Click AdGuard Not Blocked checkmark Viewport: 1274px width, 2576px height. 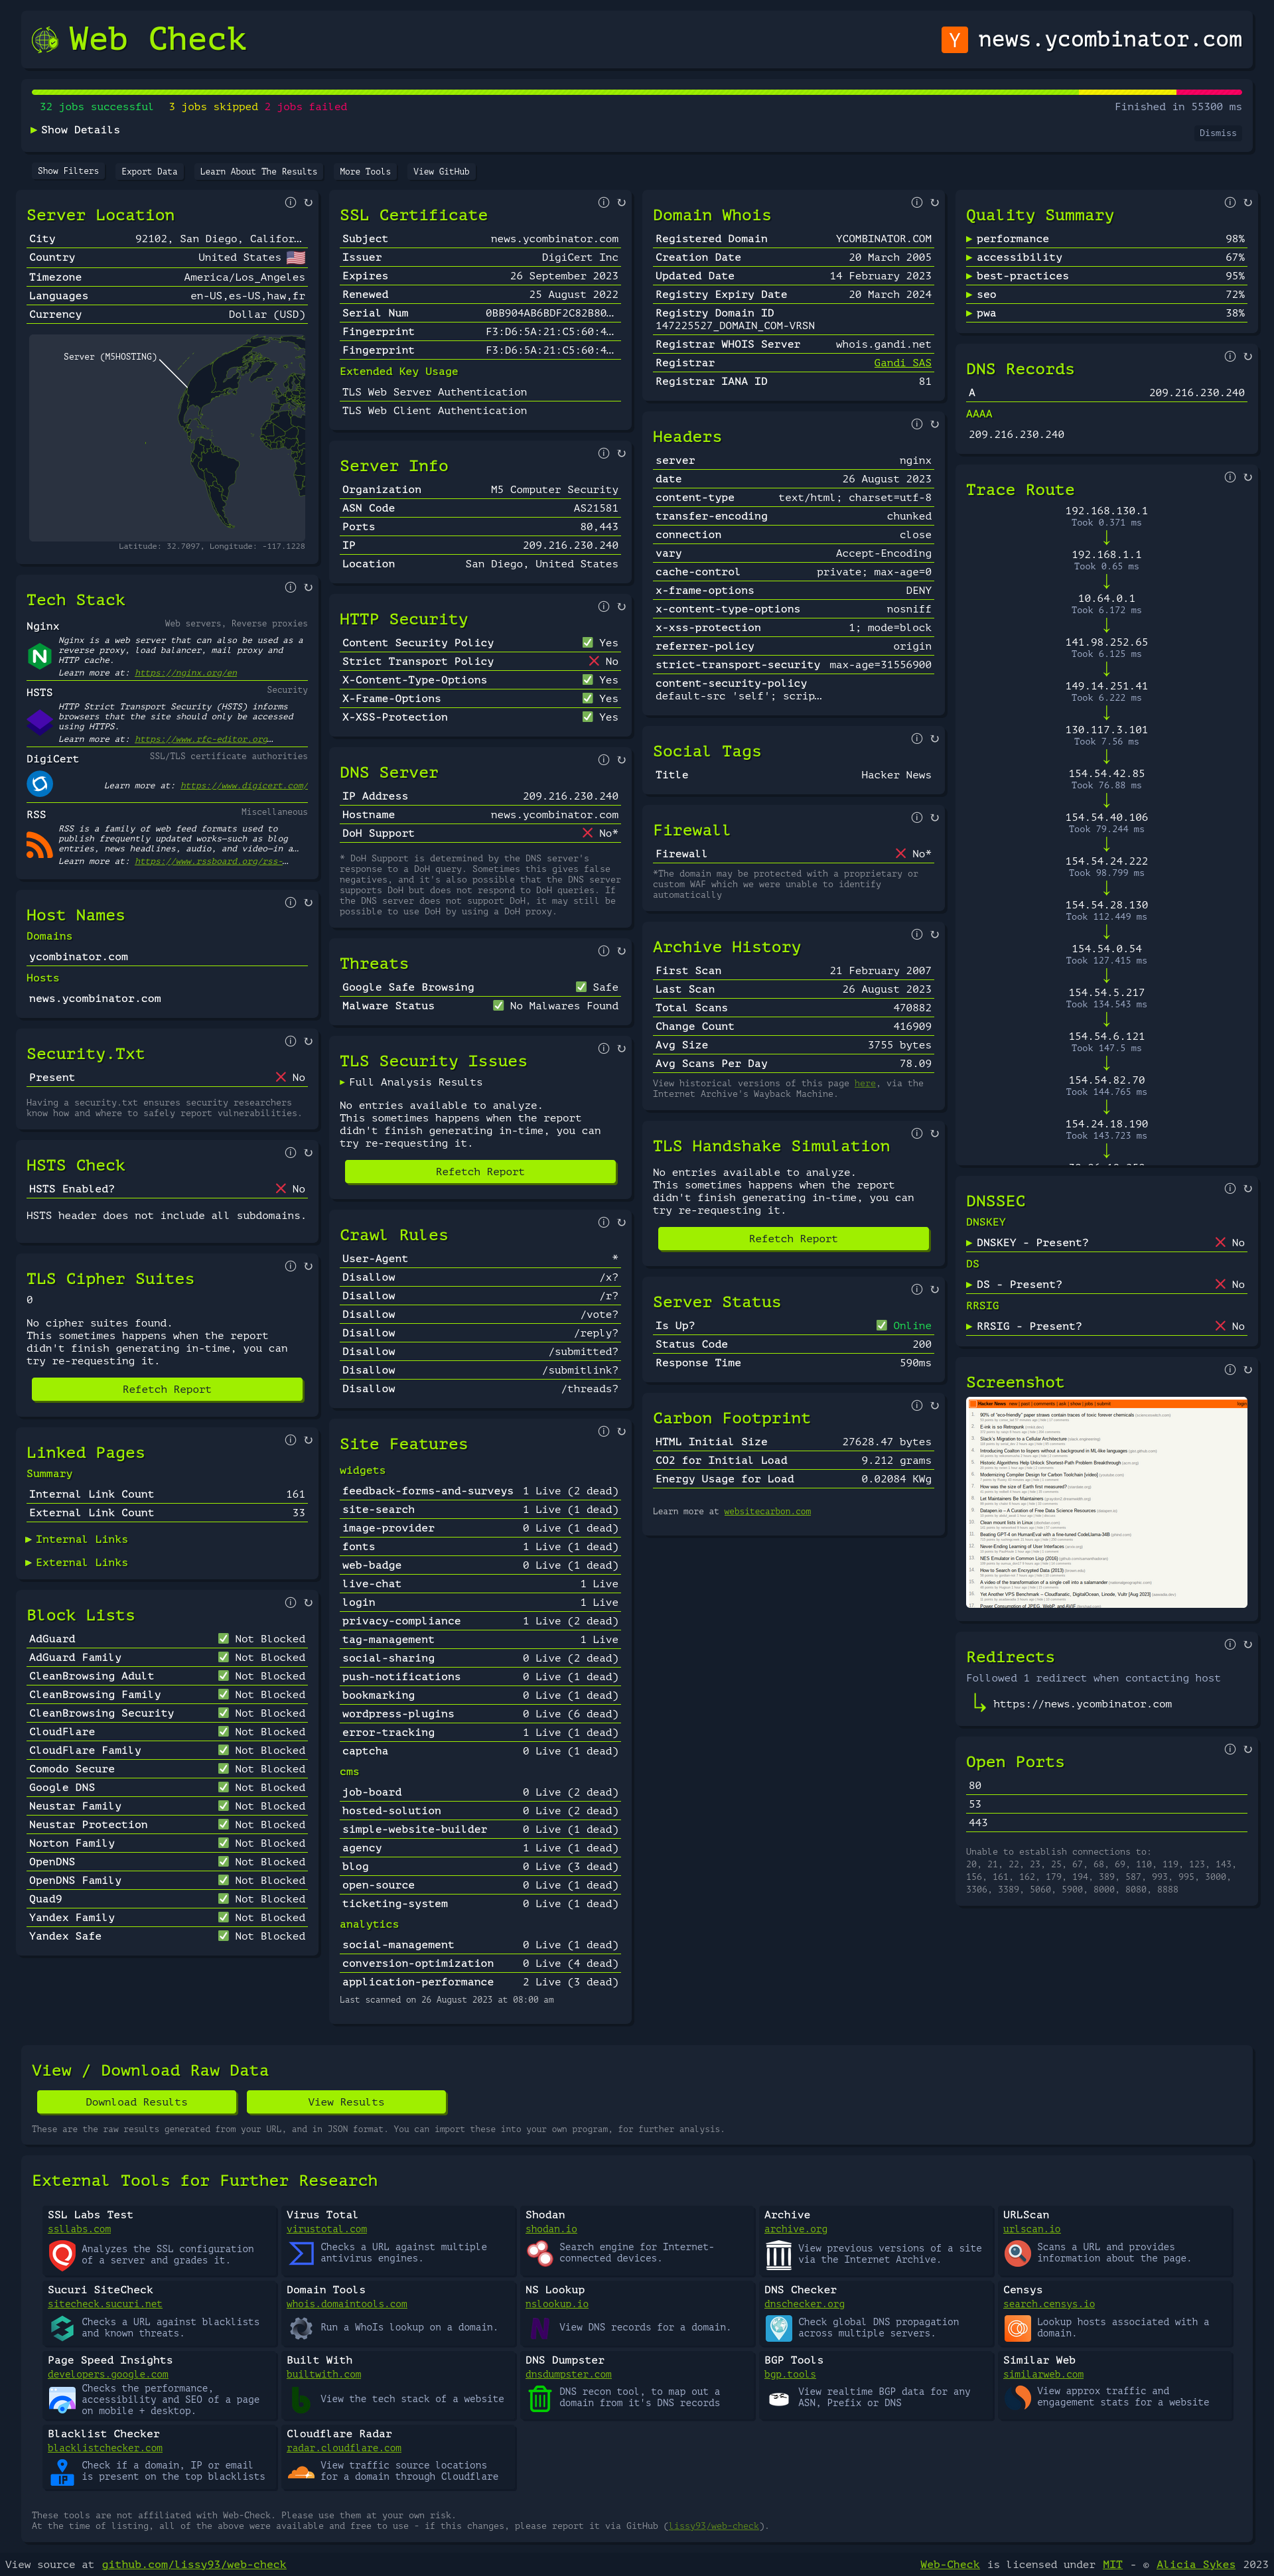point(223,1639)
